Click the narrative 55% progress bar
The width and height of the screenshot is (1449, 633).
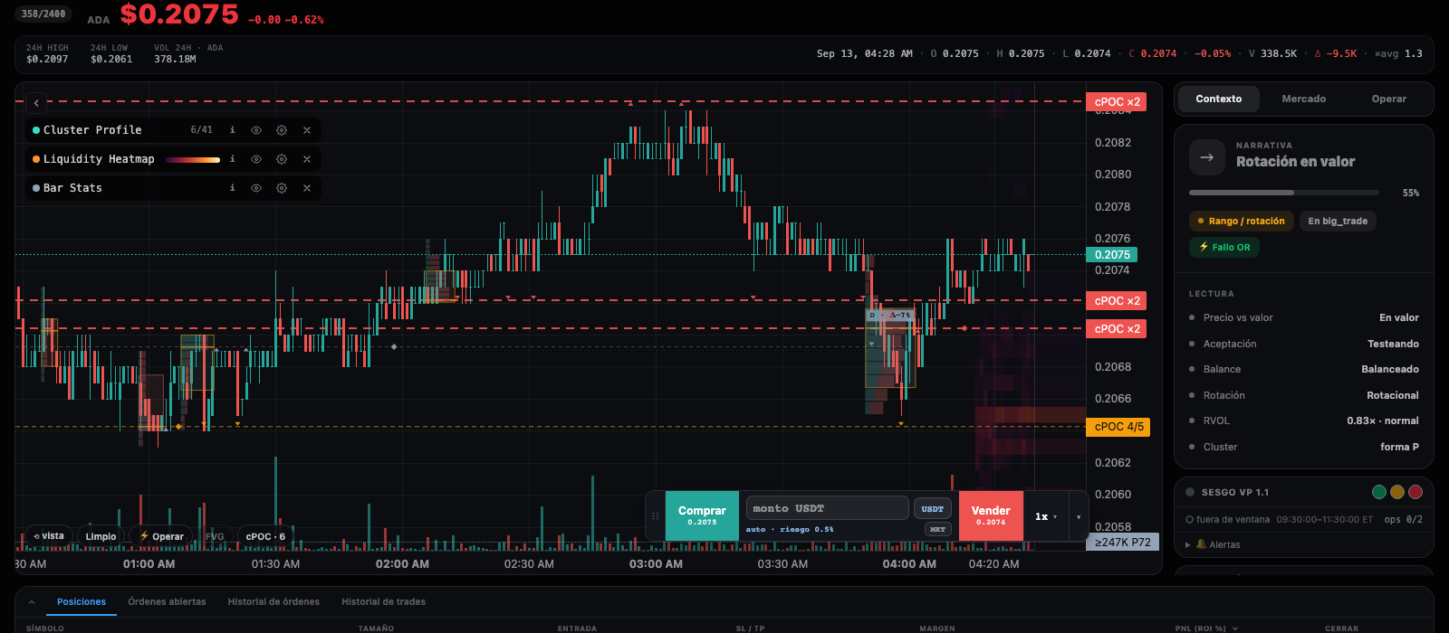pos(1284,193)
